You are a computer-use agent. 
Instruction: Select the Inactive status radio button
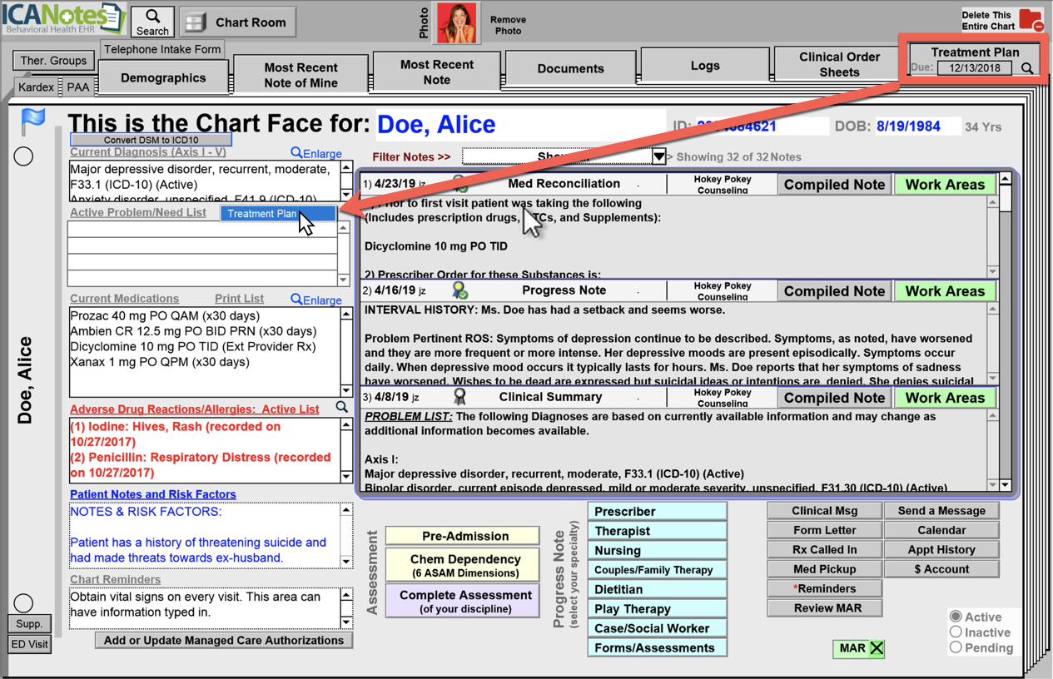pyautogui.click(x=956, y=632)
